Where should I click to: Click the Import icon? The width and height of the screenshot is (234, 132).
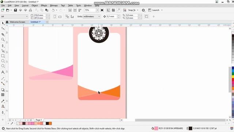click(x=70, y=10)
